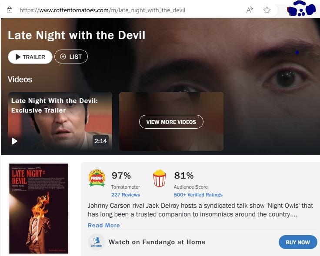The width and height of the screenshot is (320, 256).
Task: Click the Late Night with the Devil poster
Action: click(39, 208)
